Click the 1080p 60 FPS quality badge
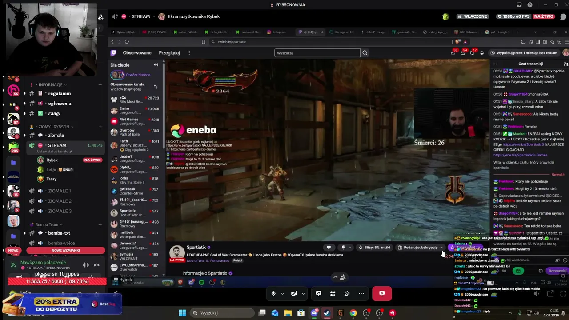 (x=514, y=16)
